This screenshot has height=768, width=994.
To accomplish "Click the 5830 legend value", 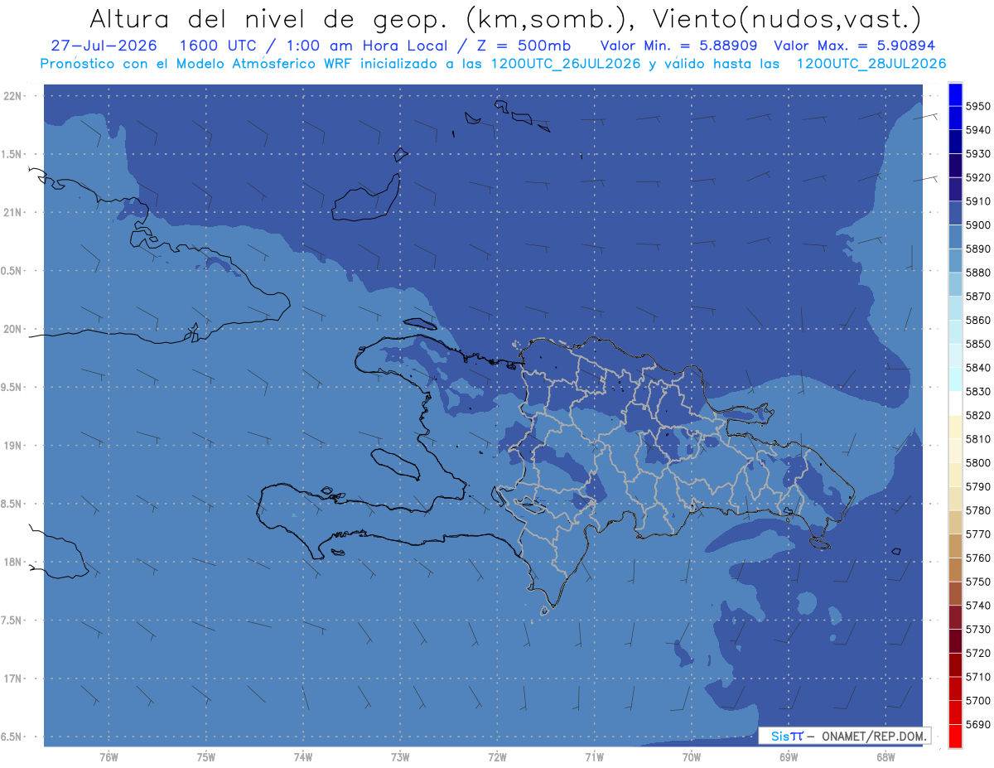I will 977,392.
